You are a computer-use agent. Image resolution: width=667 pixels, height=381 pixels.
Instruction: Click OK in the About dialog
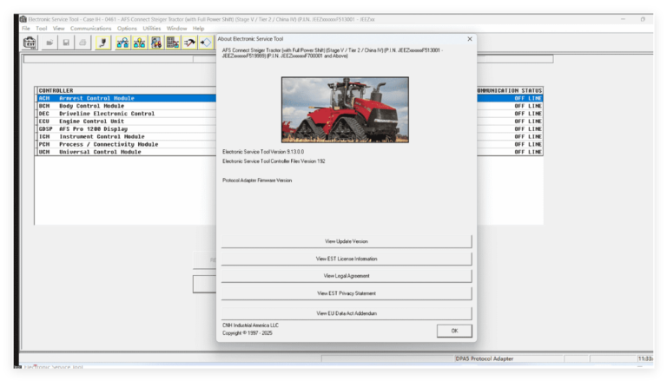coord(454,331)
